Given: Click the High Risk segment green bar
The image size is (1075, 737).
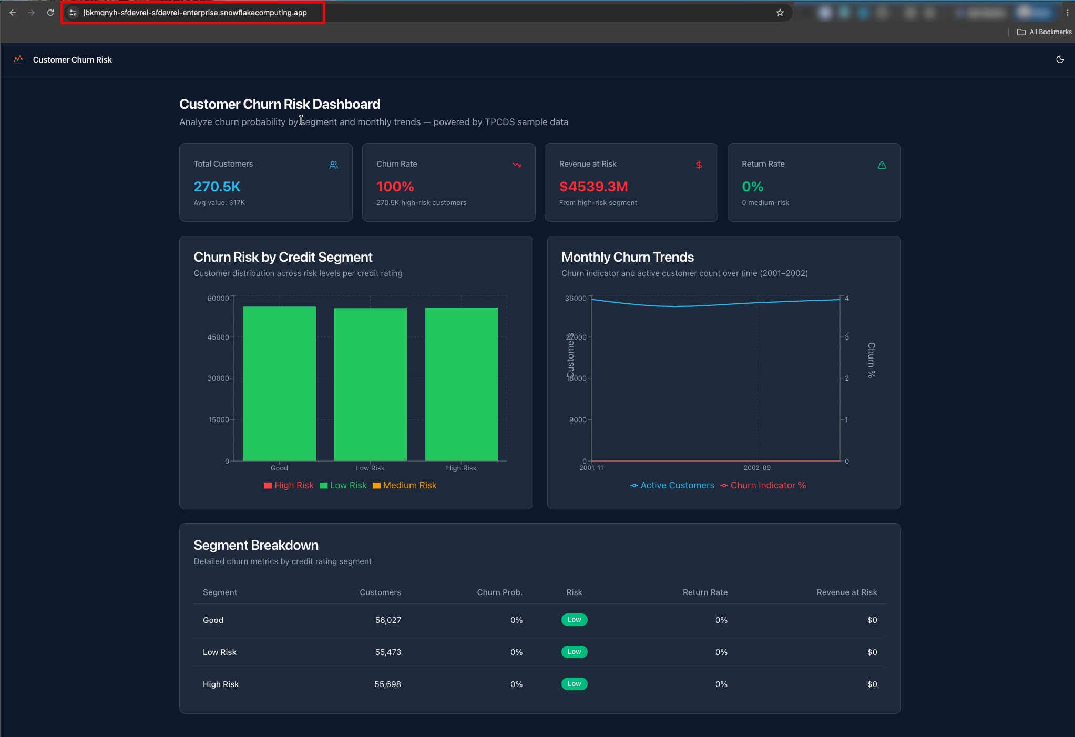Looking at the screenshot, I should (x=461, y=384).
